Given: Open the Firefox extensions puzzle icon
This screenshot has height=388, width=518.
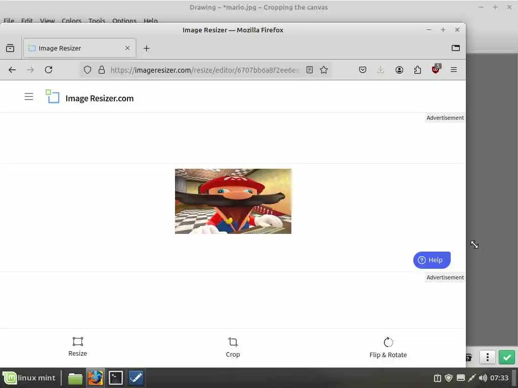Looking at the screenshot, I should pyautogui.click(x=417, y=70).
